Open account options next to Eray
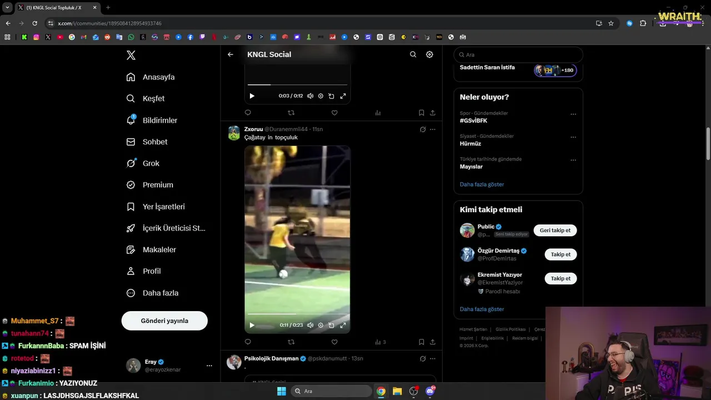 click(x=209, y=366)
